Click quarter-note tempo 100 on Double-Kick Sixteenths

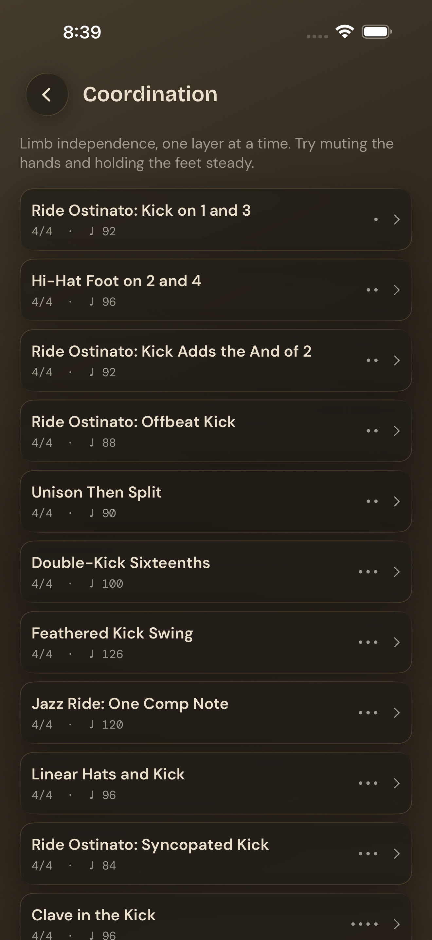pos(106,583)
